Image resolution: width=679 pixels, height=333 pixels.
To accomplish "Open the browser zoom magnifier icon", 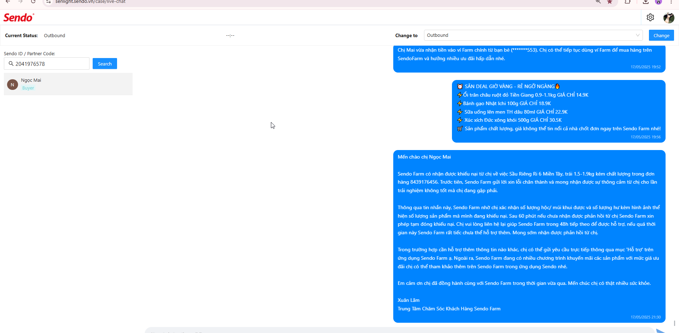I will [x=598, y=2].
